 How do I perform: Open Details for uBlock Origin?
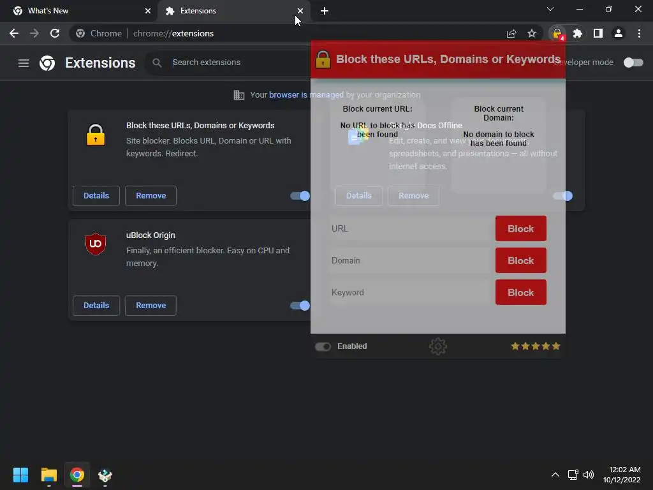click(x=96, y=306)
